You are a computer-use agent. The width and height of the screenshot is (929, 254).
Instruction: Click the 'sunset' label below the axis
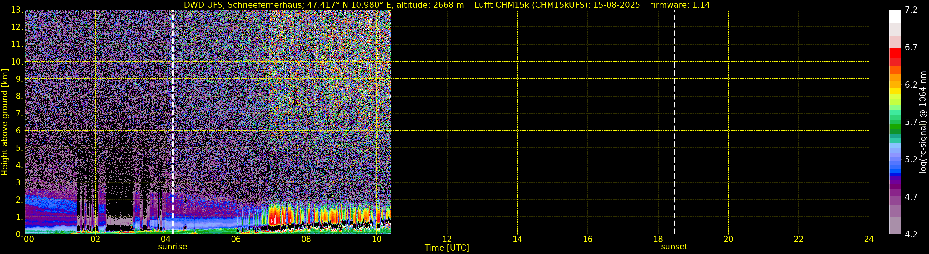point(674,247)
